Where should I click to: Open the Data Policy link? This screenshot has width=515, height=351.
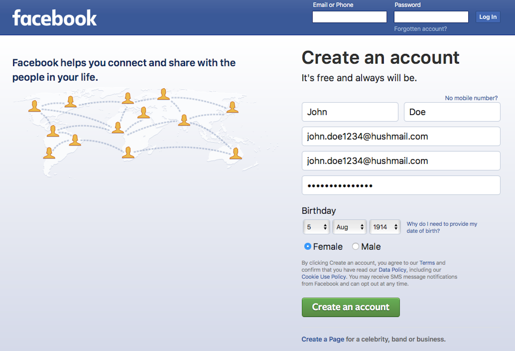[392, 270]
